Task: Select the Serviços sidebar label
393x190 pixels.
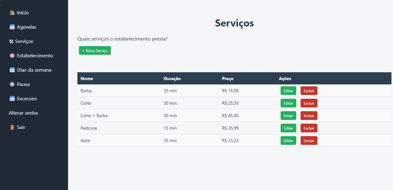Action: 24,41
